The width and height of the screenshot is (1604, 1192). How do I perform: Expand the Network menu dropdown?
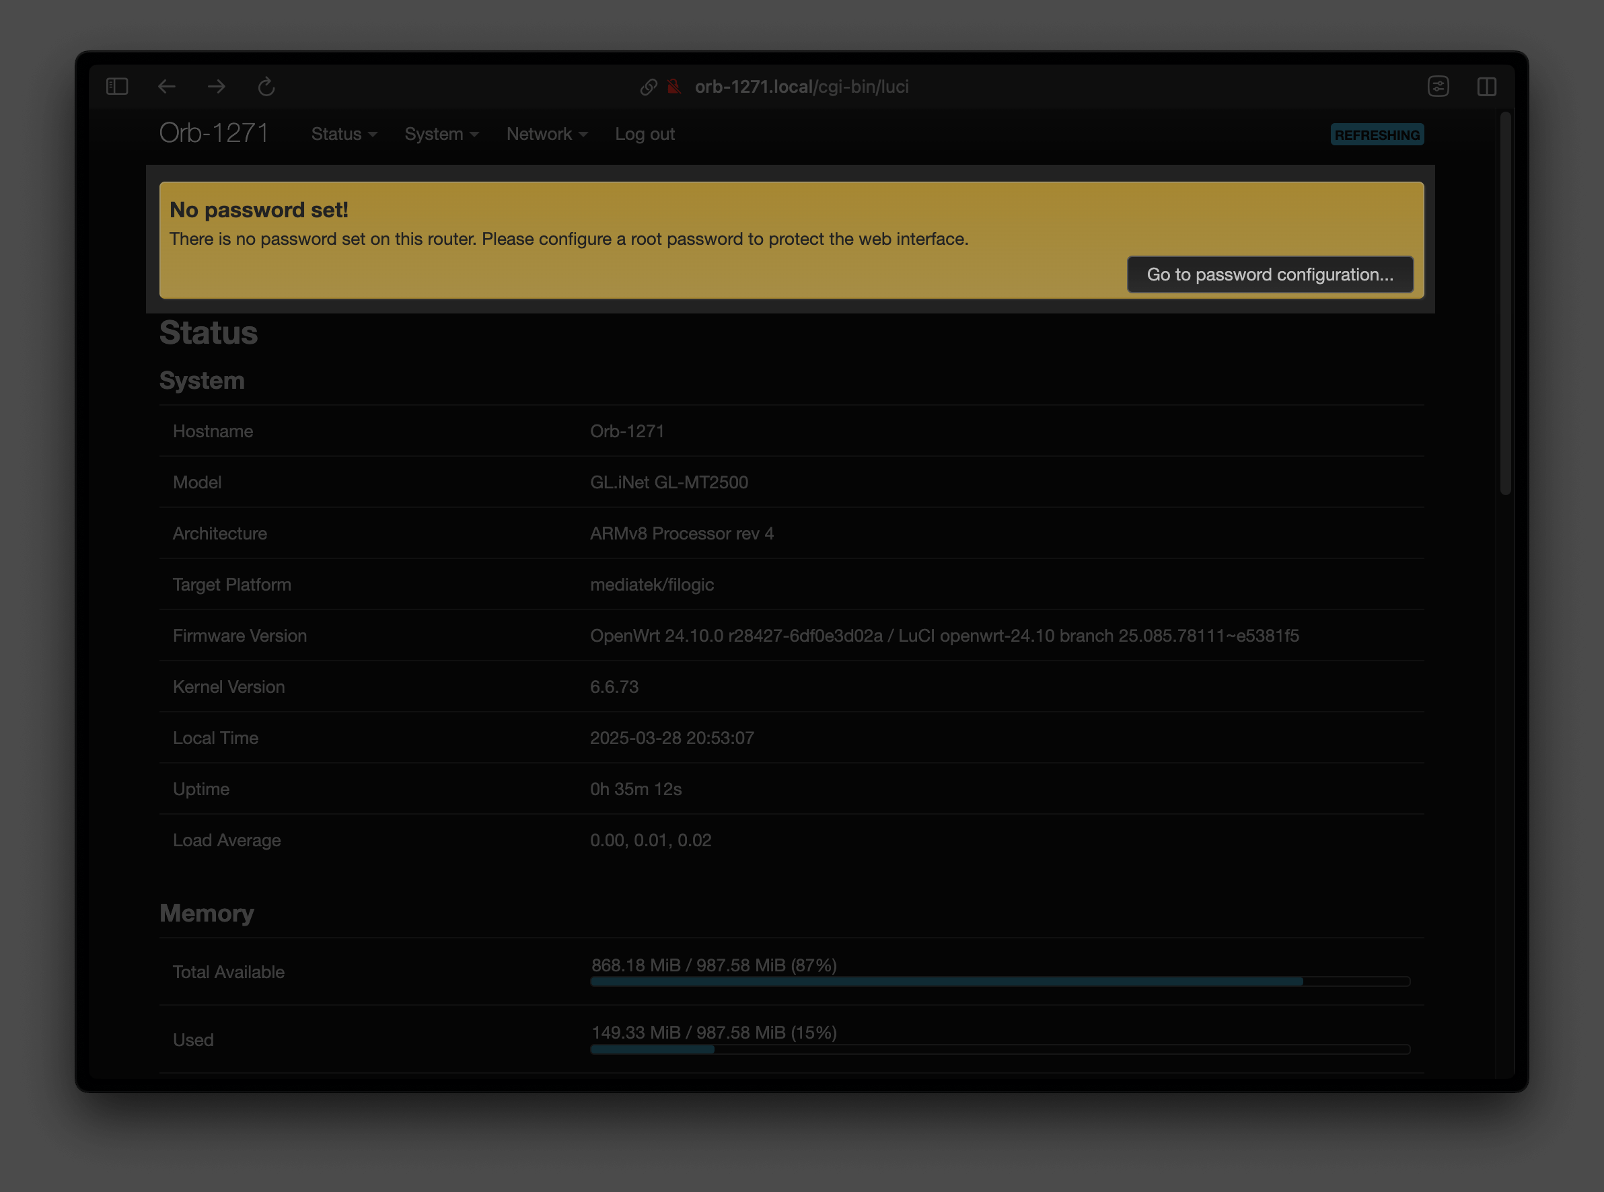point(546,135)
